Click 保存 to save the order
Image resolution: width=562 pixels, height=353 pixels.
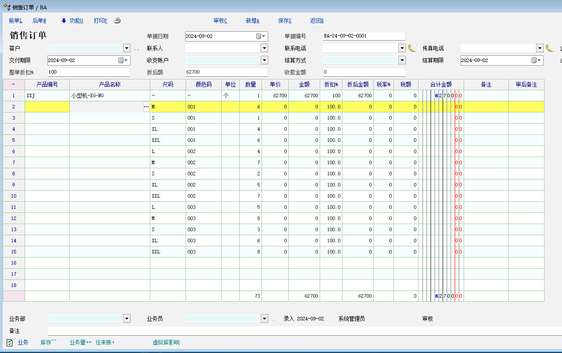(x=284, y=21)
